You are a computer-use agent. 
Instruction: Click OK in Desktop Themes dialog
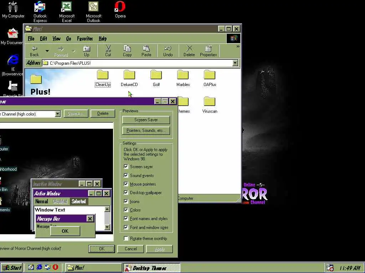tap(102, 249)
